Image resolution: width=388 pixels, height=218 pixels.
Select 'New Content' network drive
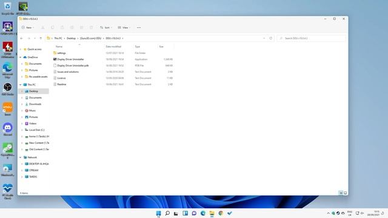[x=39, y=143]
